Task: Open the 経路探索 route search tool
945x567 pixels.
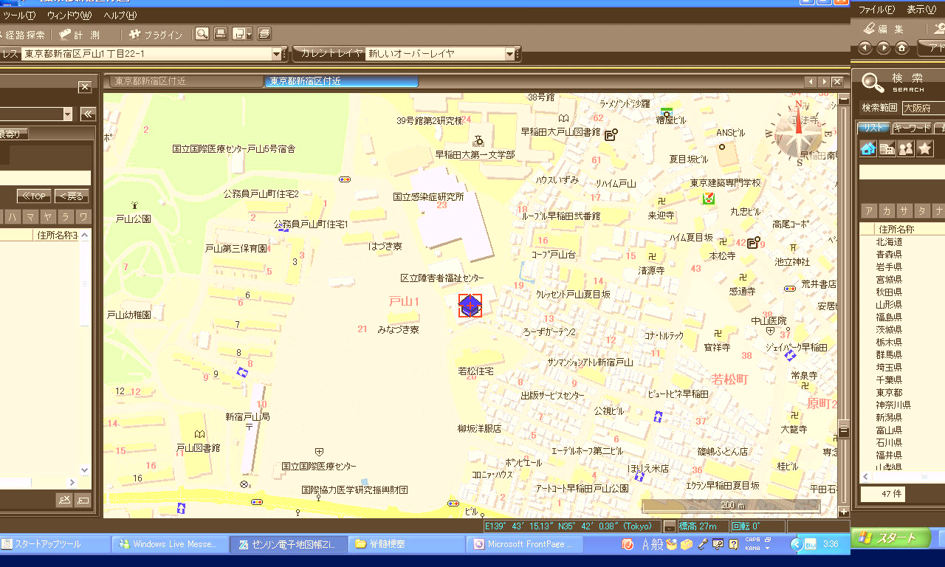Action: tap(21, 35)
